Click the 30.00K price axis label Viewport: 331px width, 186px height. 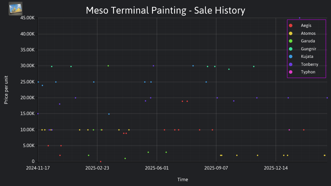28,65
